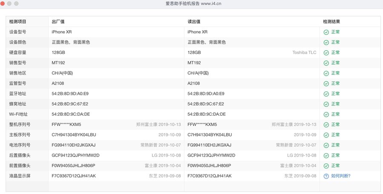Click factory mainboard serial C7H941304BYK04LBU

[74, 135]
